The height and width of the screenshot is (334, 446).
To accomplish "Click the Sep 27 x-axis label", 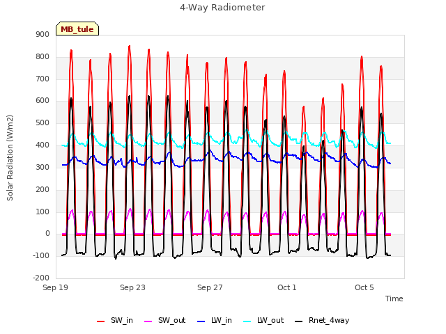I will [x=210, y=287].
